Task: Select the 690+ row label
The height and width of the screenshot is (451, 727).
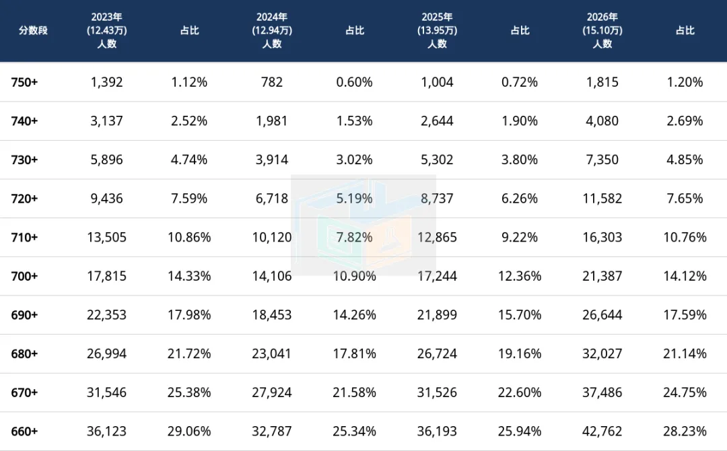Action: tap(24, 316)
